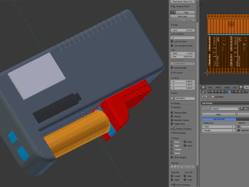This screenshot has height=187, width=249.
Task: Open the Modifiers wrench properties tab
Action: pyautogui.click(x=229, y=91)
